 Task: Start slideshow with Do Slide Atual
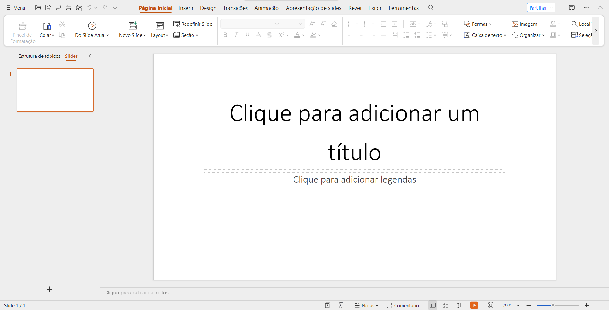pyautogui.click(x=92, y=30)
